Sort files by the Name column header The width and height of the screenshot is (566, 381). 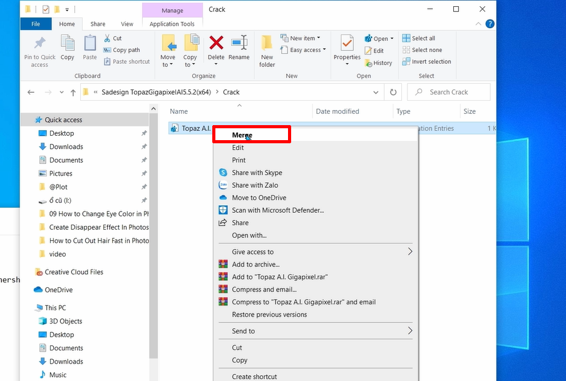(x=239, y=111)
